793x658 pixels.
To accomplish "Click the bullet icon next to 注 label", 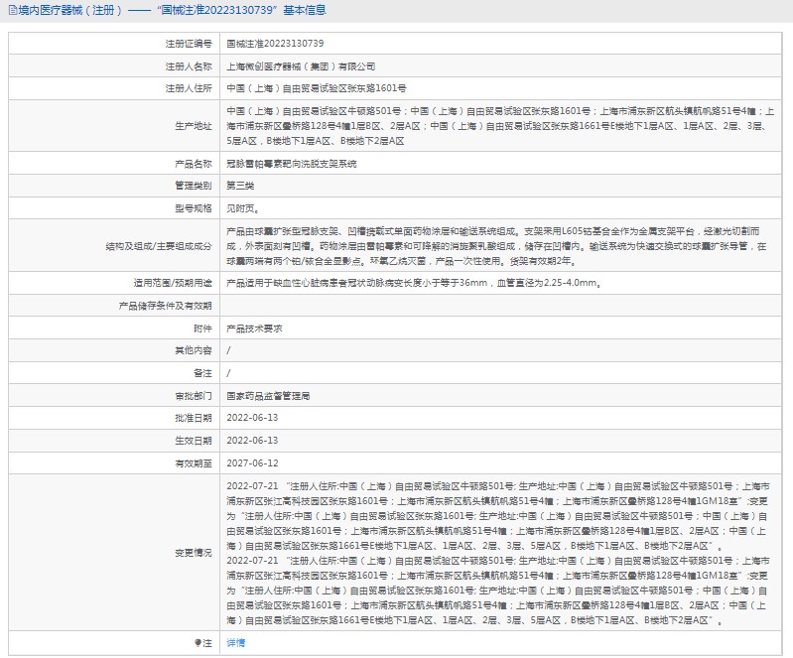I will point(198,643).
